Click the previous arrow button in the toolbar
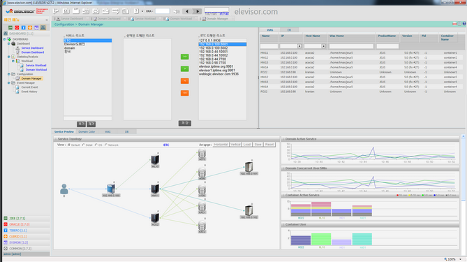Viewport: 467px width, 262px height. (x=187, y=11)
